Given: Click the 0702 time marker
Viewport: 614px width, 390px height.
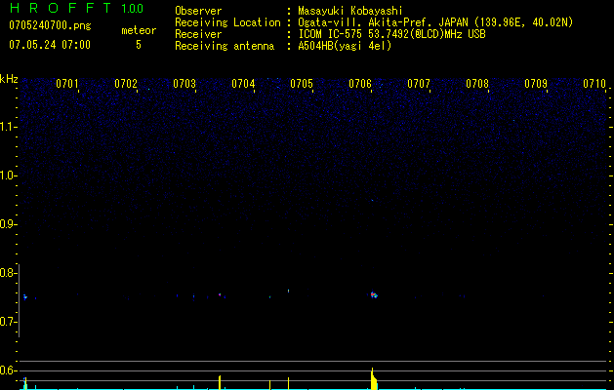Looking at the screenshot, I should coord(126,84).
